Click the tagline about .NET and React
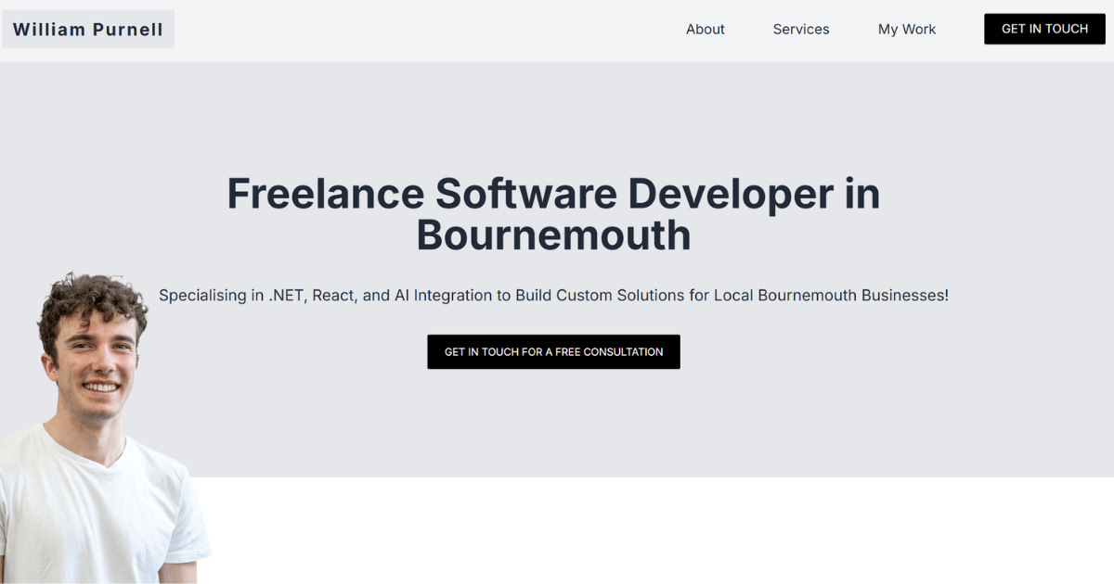This screenshot has width=1114, height=584. point(555,295)
